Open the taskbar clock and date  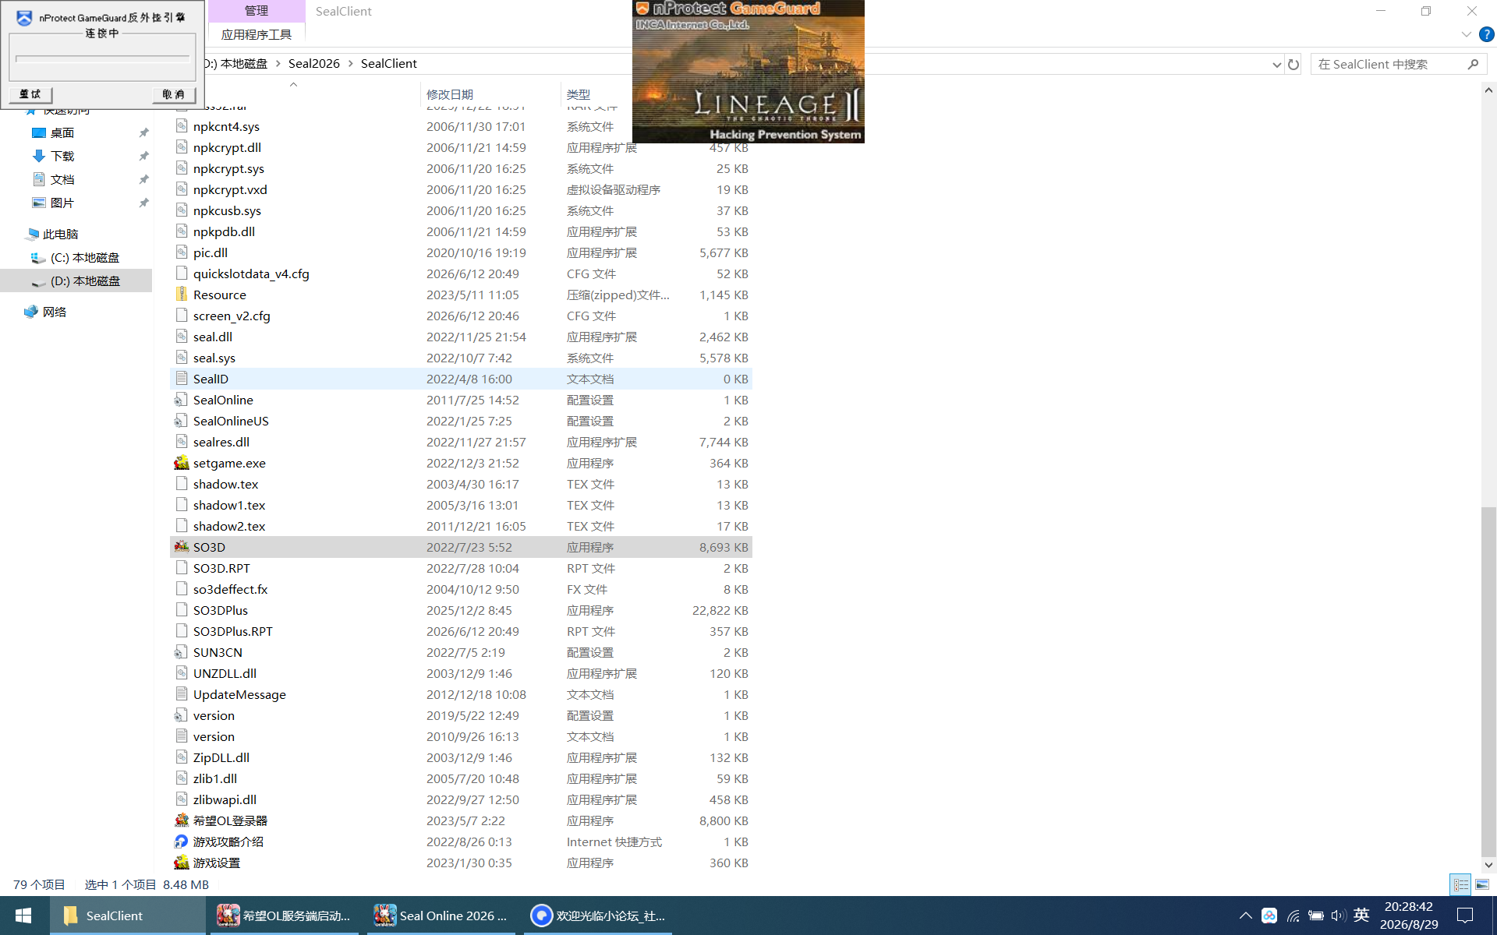coord(1409,916)
